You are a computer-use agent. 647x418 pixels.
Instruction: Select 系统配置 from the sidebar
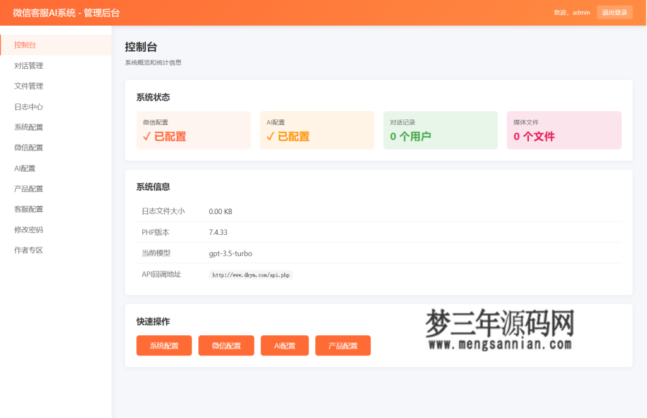[29, 127]
